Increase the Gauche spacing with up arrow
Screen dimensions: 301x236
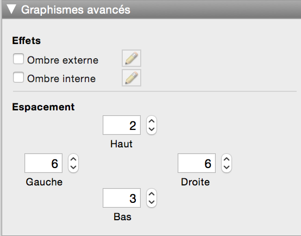pyautogui.click(x=73, y=159)
